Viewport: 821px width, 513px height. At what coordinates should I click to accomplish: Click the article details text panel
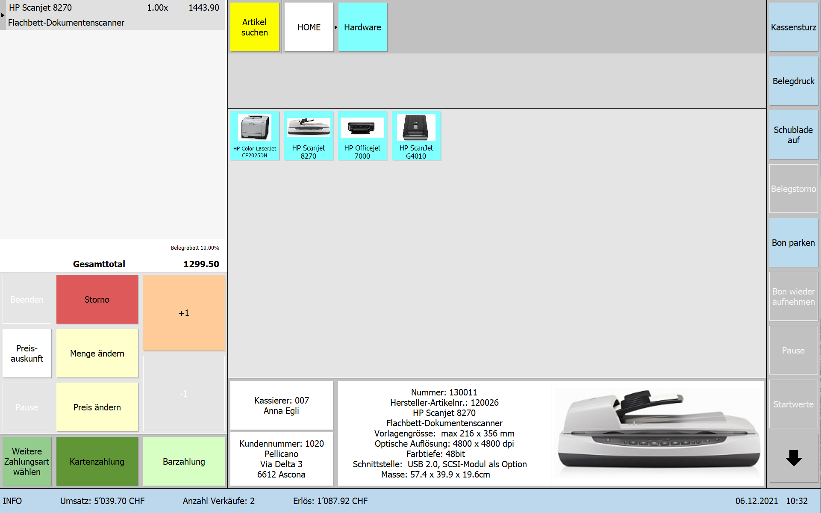pyautogui.click(x=444, y=433)
